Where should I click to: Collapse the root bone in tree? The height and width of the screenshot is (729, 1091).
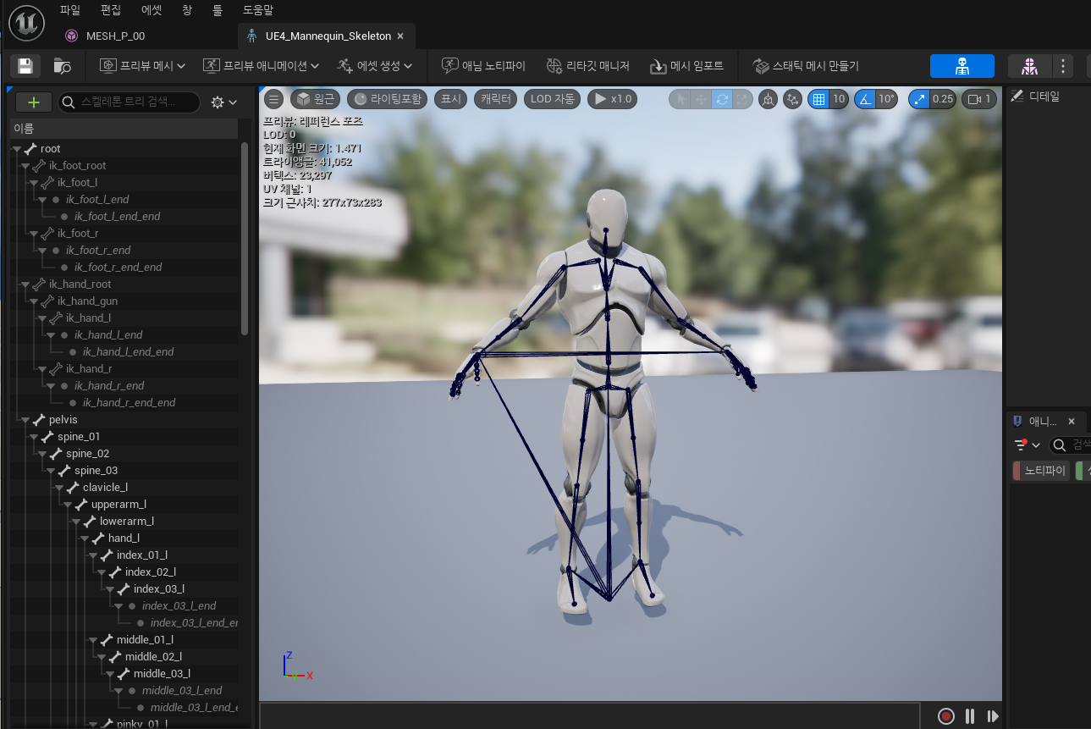[x=17, y=149]
